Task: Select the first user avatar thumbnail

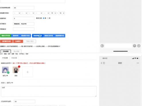Action: click(5, 70)
